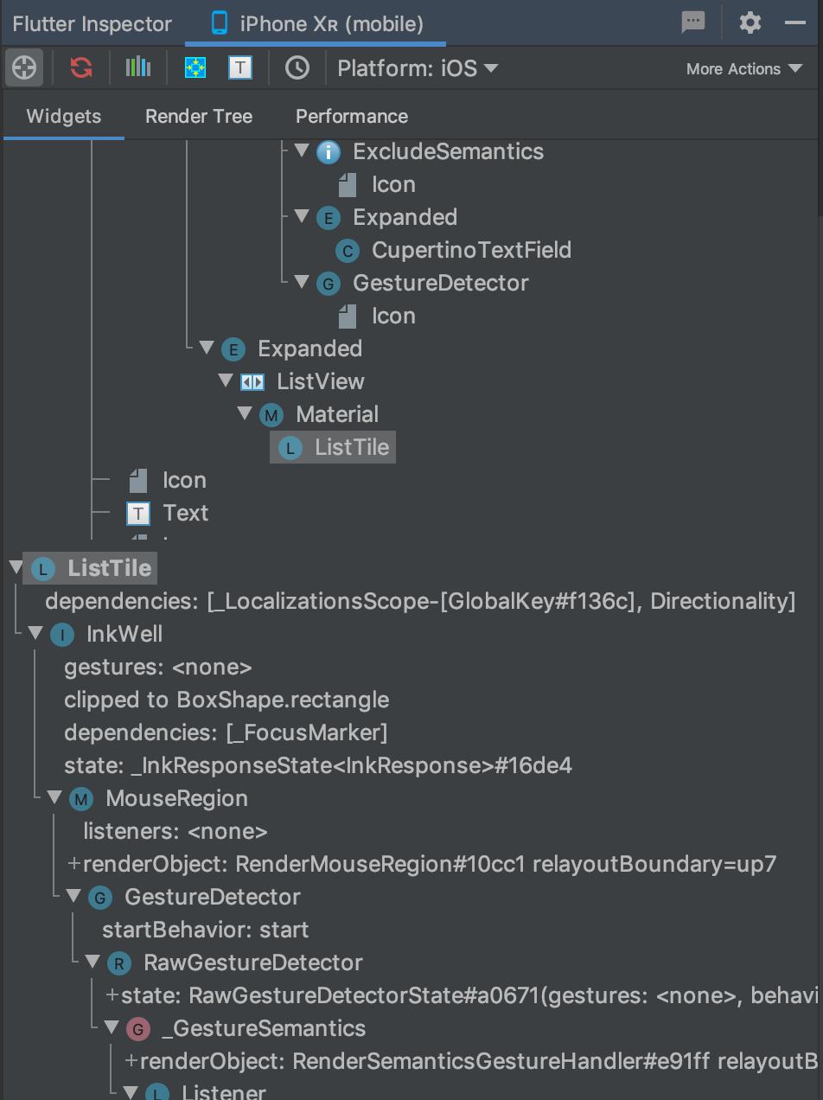The height and width of the screenshot is (1100, 823).
Task: Click dependencies: [_FocusMarker] property
Action: coord(226,732)
